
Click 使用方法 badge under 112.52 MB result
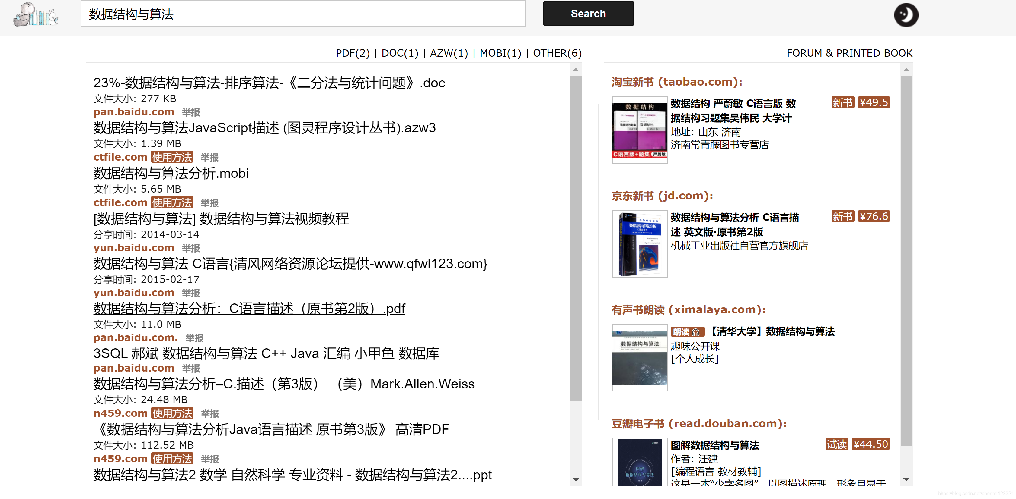point(172,458)
